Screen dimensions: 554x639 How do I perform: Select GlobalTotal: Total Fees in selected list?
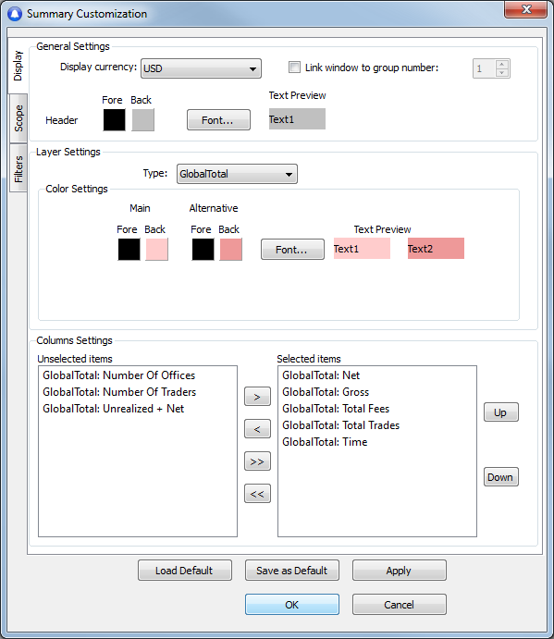[x=336, y=409]
